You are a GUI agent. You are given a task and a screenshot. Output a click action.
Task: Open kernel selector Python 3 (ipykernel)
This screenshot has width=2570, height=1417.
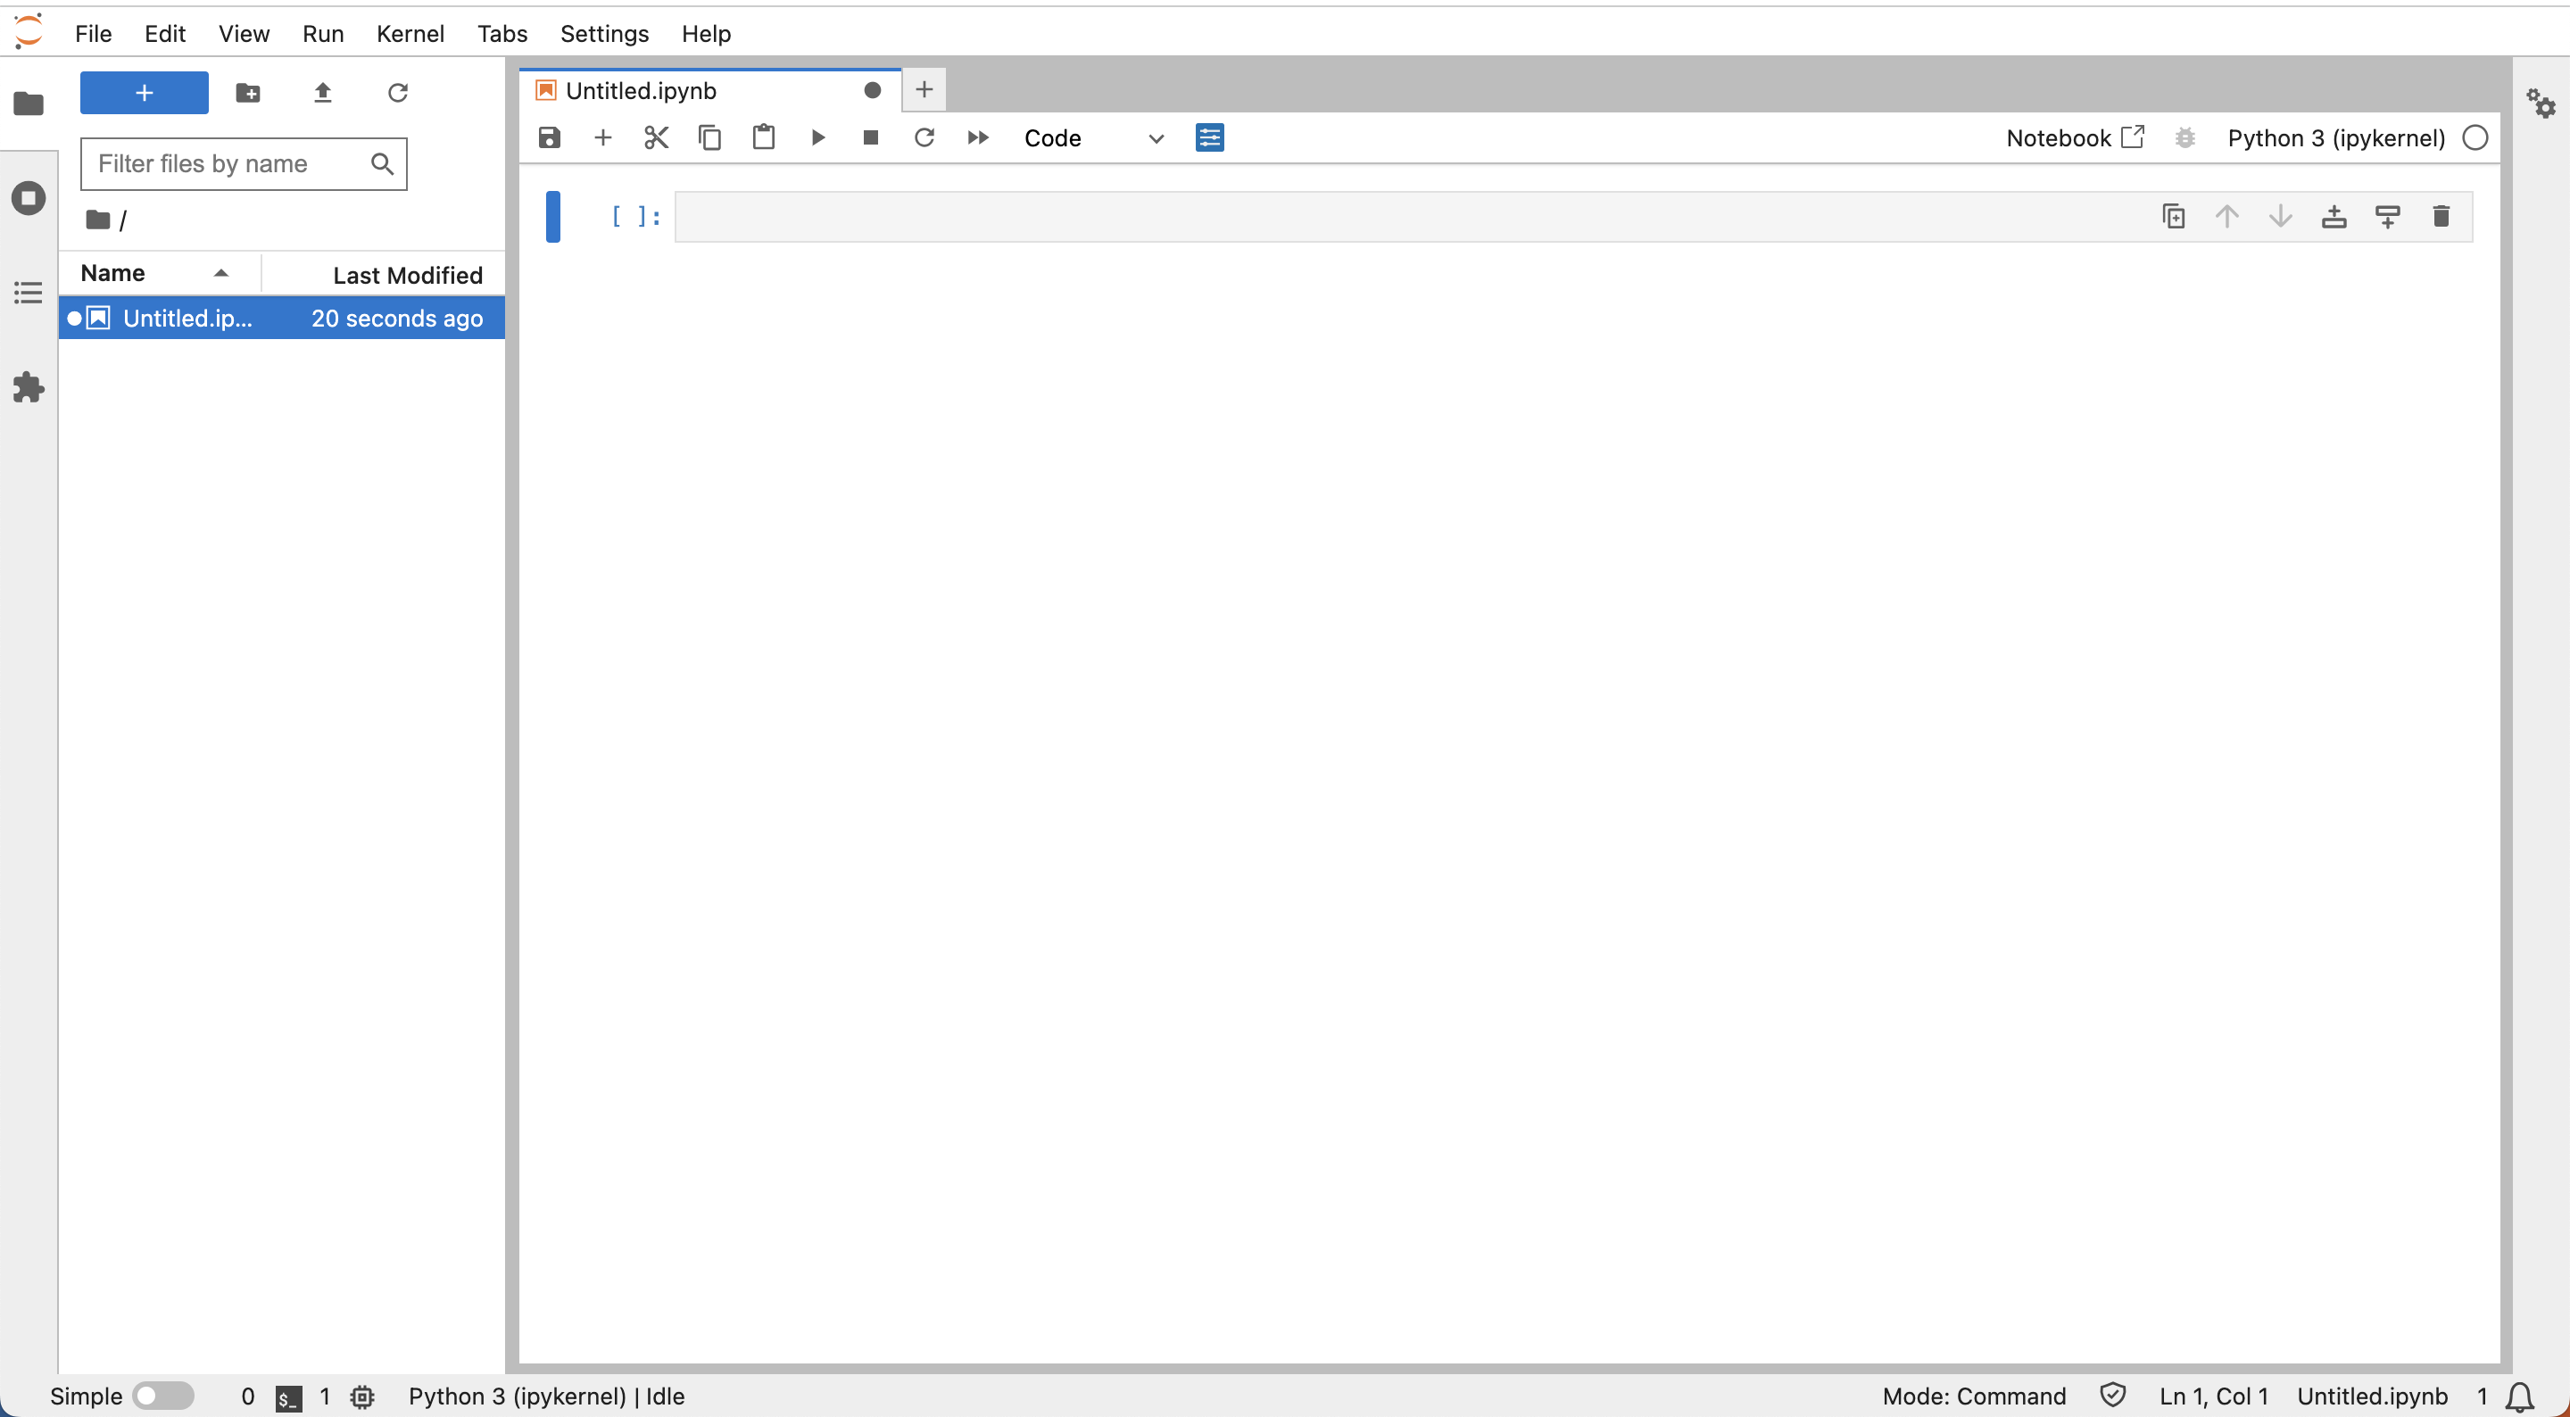coord(2335,137)
